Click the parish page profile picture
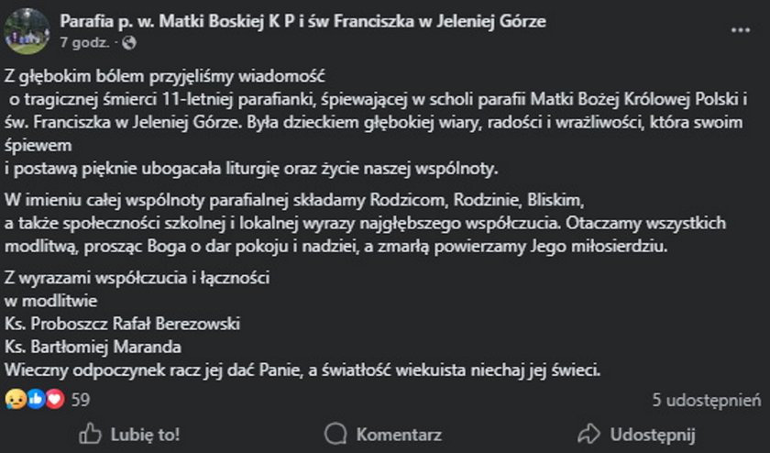 point(27,30)
